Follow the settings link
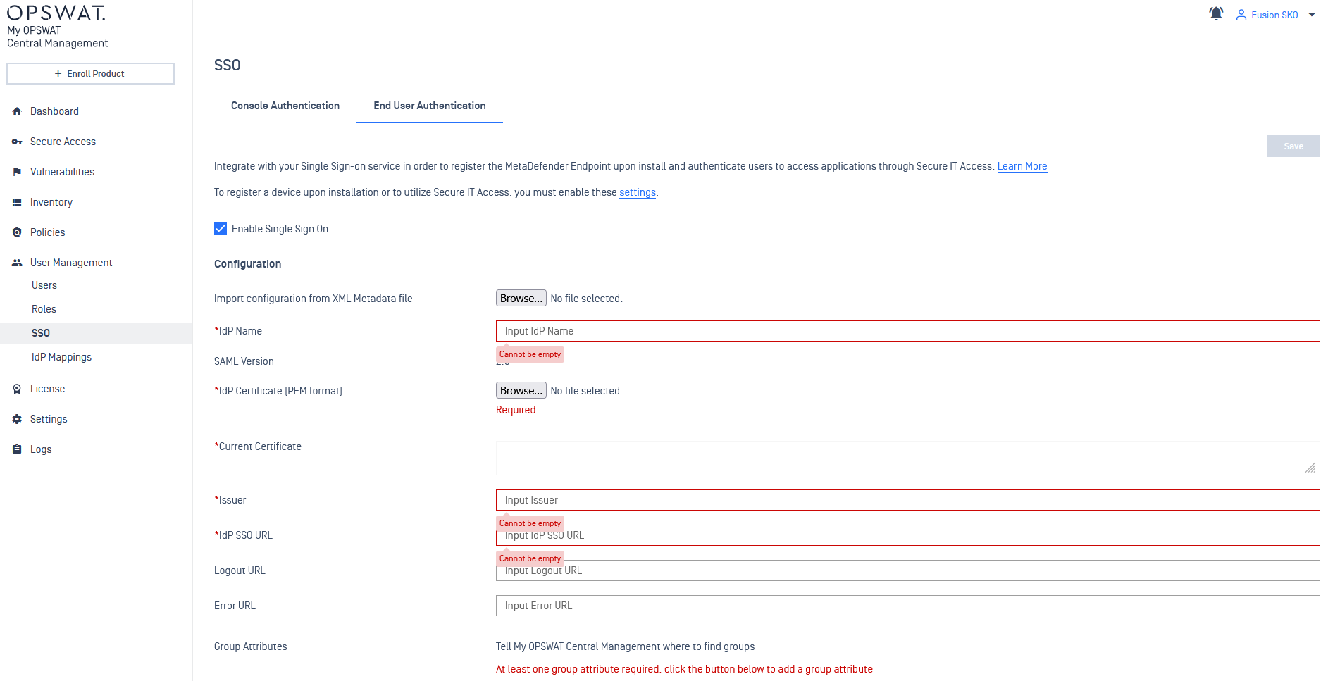1328x681 pixels. click(638, 192)
